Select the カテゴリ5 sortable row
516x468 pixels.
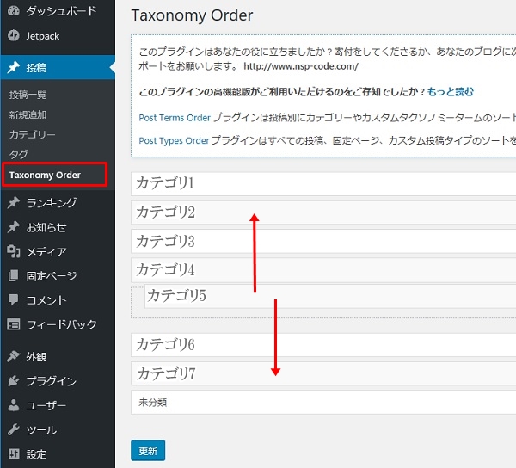pyautogui.click(x=330, y=296)
